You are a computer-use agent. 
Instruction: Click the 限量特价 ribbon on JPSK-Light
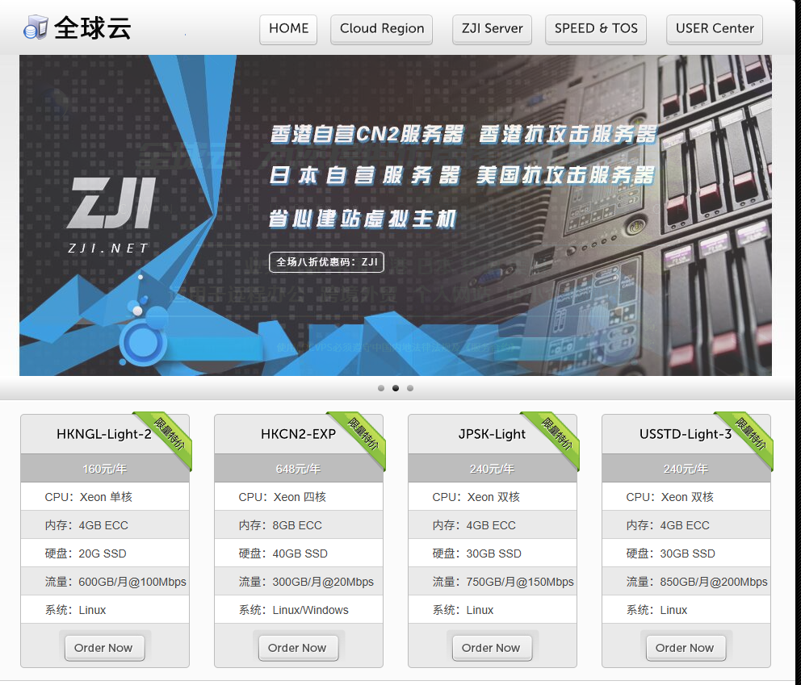coord(556,434)
